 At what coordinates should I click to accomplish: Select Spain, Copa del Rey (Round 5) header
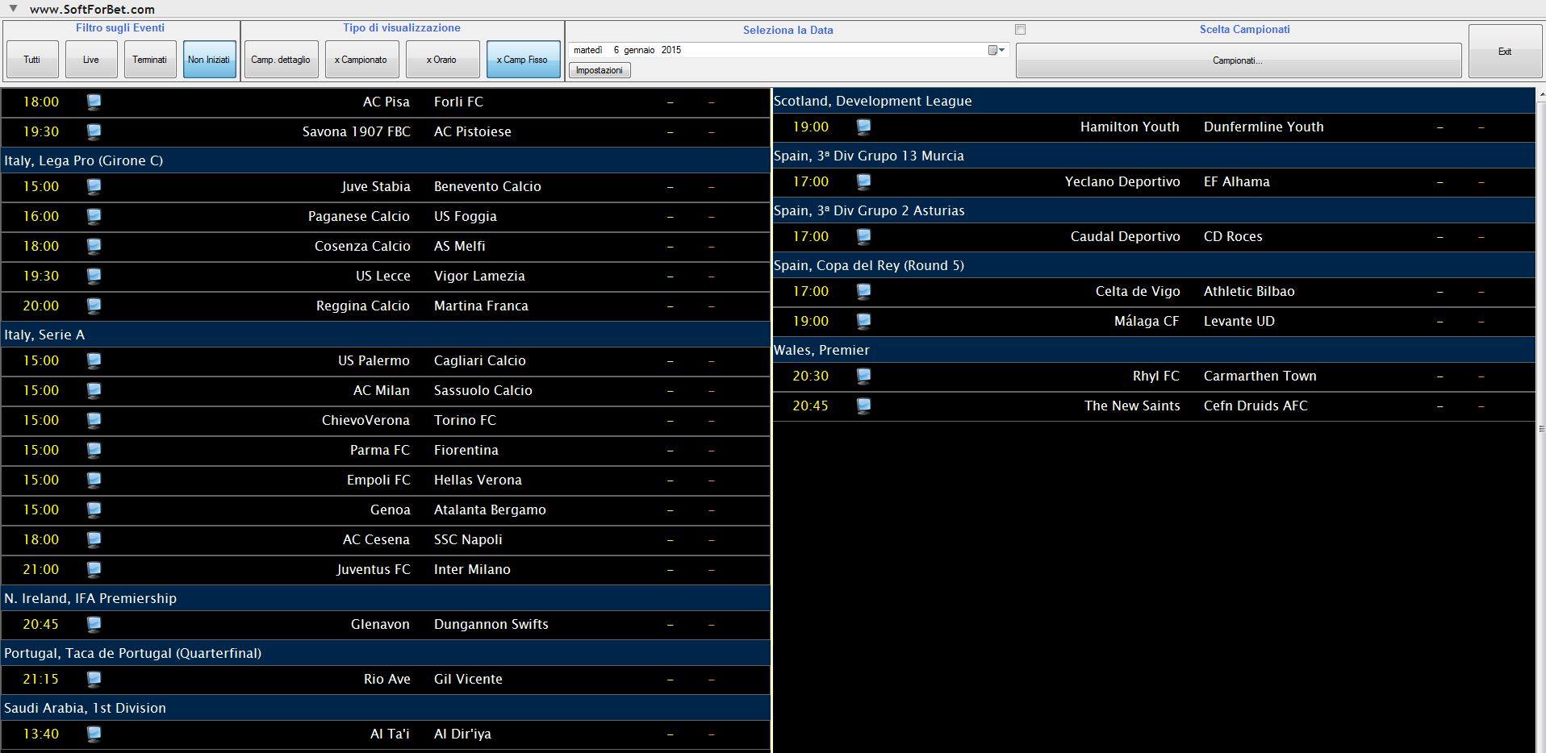(x=1154, y=265)
